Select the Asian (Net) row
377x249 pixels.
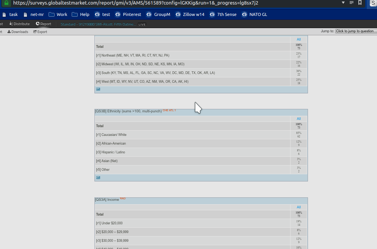(x=201, y=161)
